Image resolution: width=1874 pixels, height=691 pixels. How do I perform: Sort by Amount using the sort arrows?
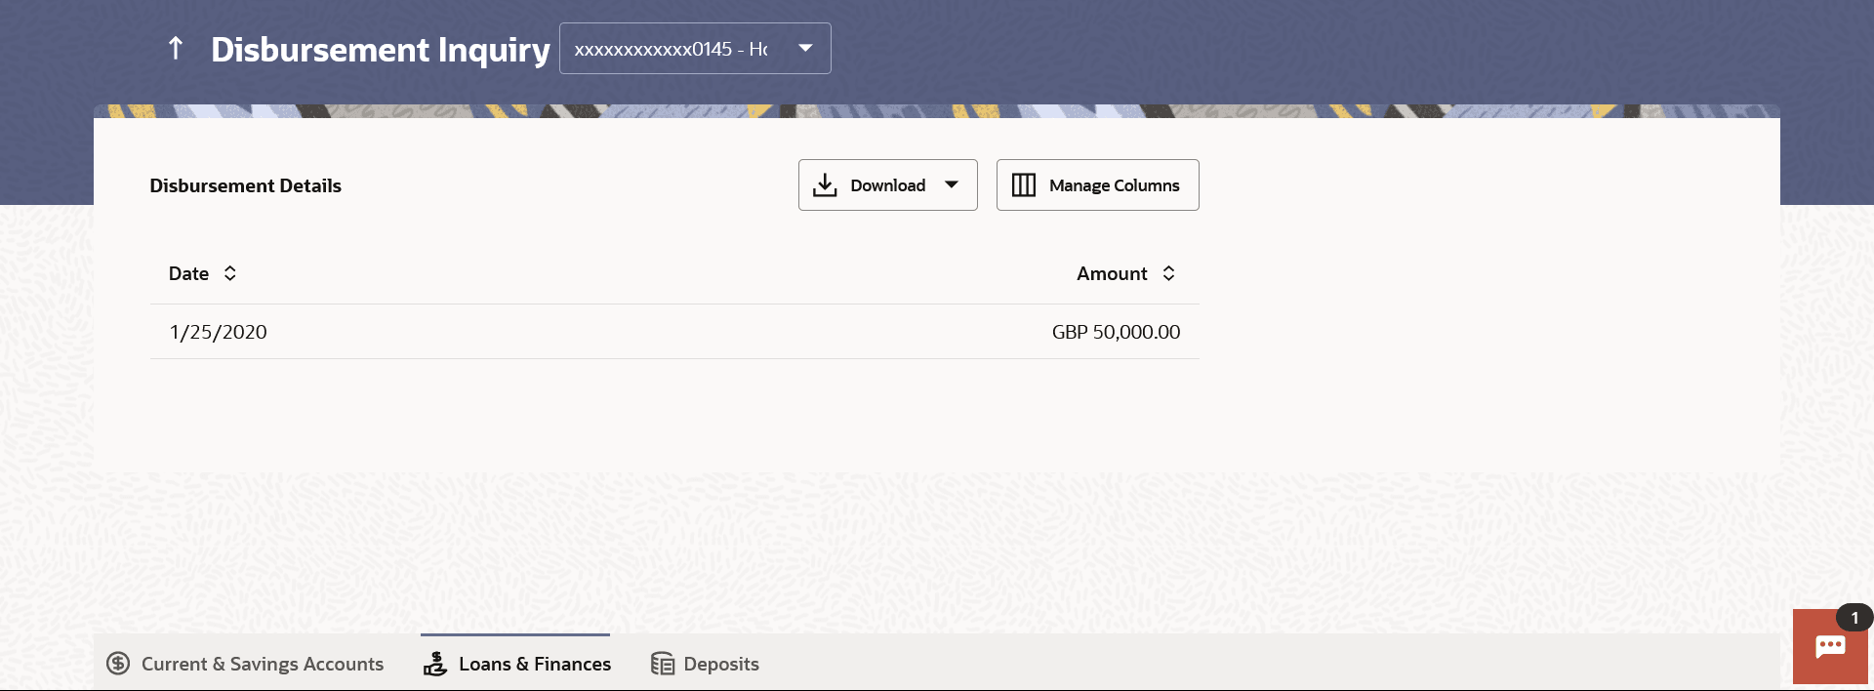1168,273
